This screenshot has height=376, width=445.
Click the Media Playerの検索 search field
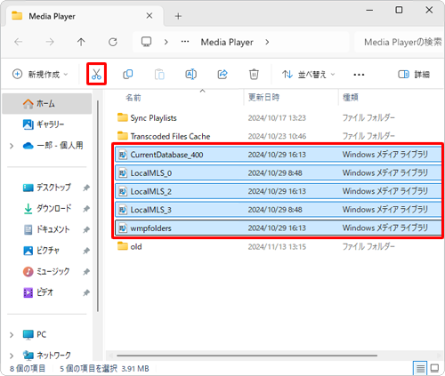399,42
